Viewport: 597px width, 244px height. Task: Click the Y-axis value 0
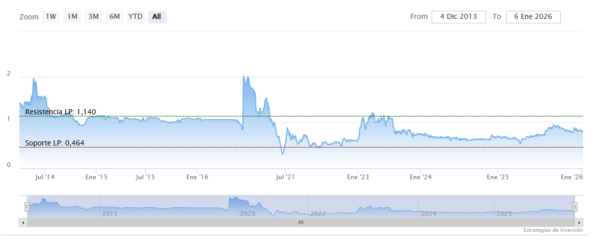pyautogui.click(x=9, y=164)
